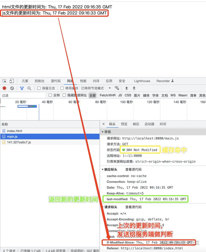This screenshot has width=206, height=252.
Task: Switch to the 性能 tab
Action: [x=83, y=81]
